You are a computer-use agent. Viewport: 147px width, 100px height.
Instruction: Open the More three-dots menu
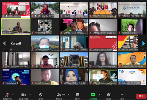point(123,95)
